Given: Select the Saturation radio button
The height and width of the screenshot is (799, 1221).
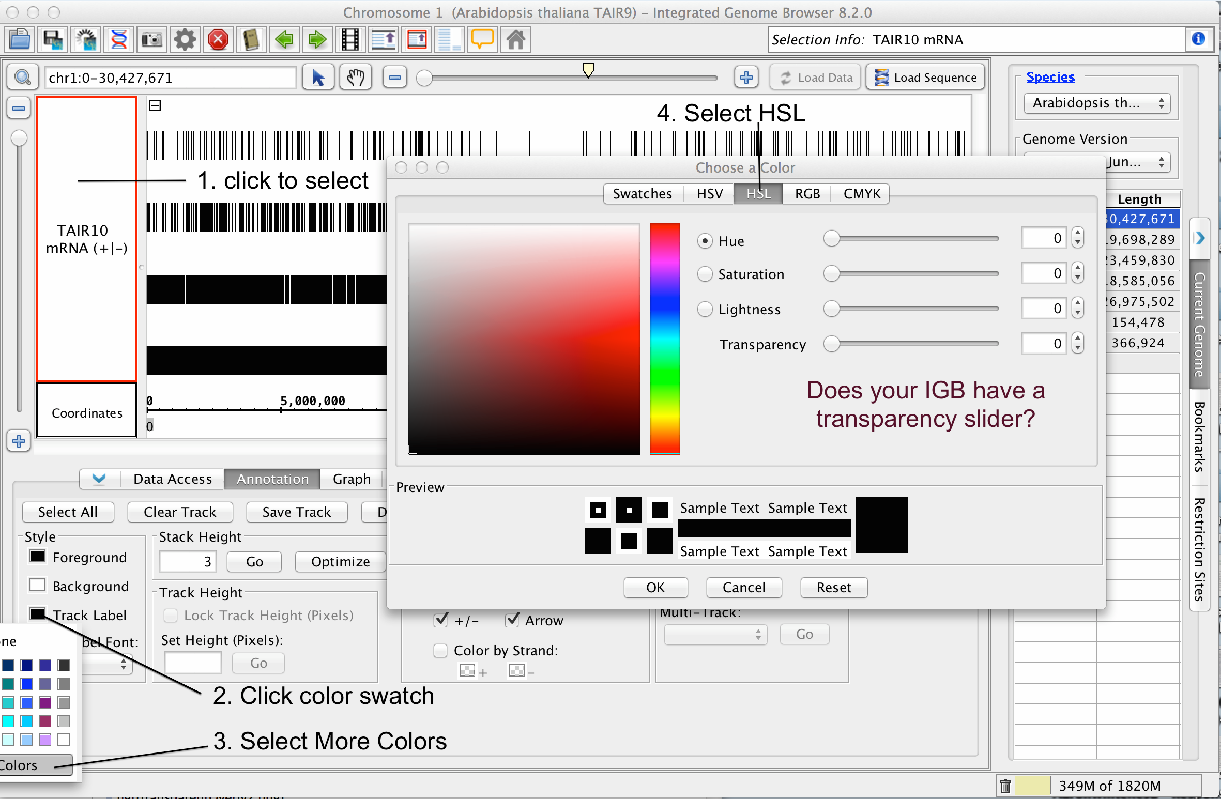Looking at the screenshot, I should tap(705, 274).
